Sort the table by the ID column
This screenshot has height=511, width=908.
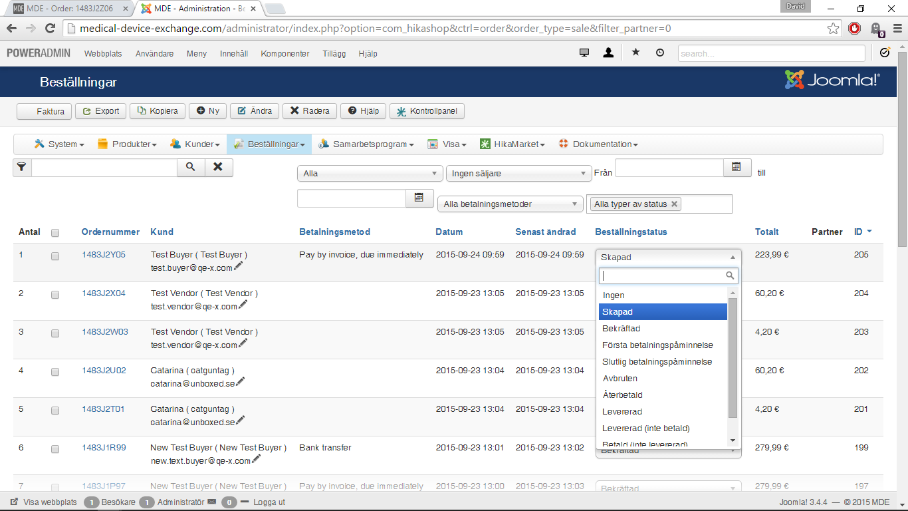[863, 232]
